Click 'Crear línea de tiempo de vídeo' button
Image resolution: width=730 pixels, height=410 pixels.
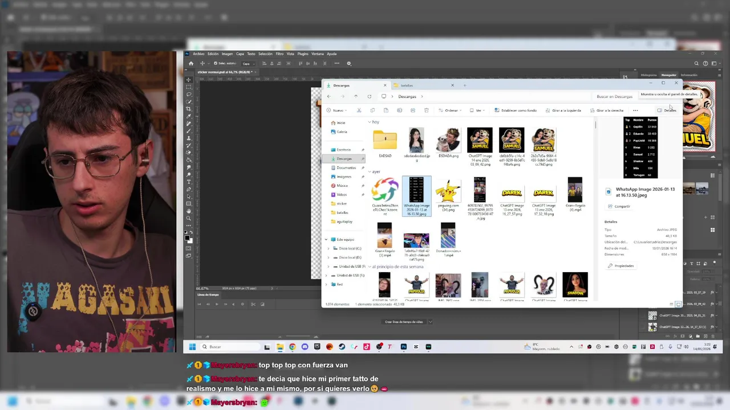[x=404, y=322]
